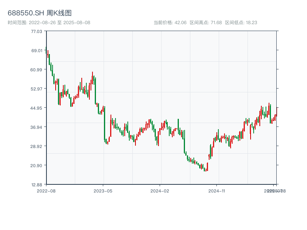Click the 2023-05 x-axis date label

pyautogui.click(x=103, y=191)
